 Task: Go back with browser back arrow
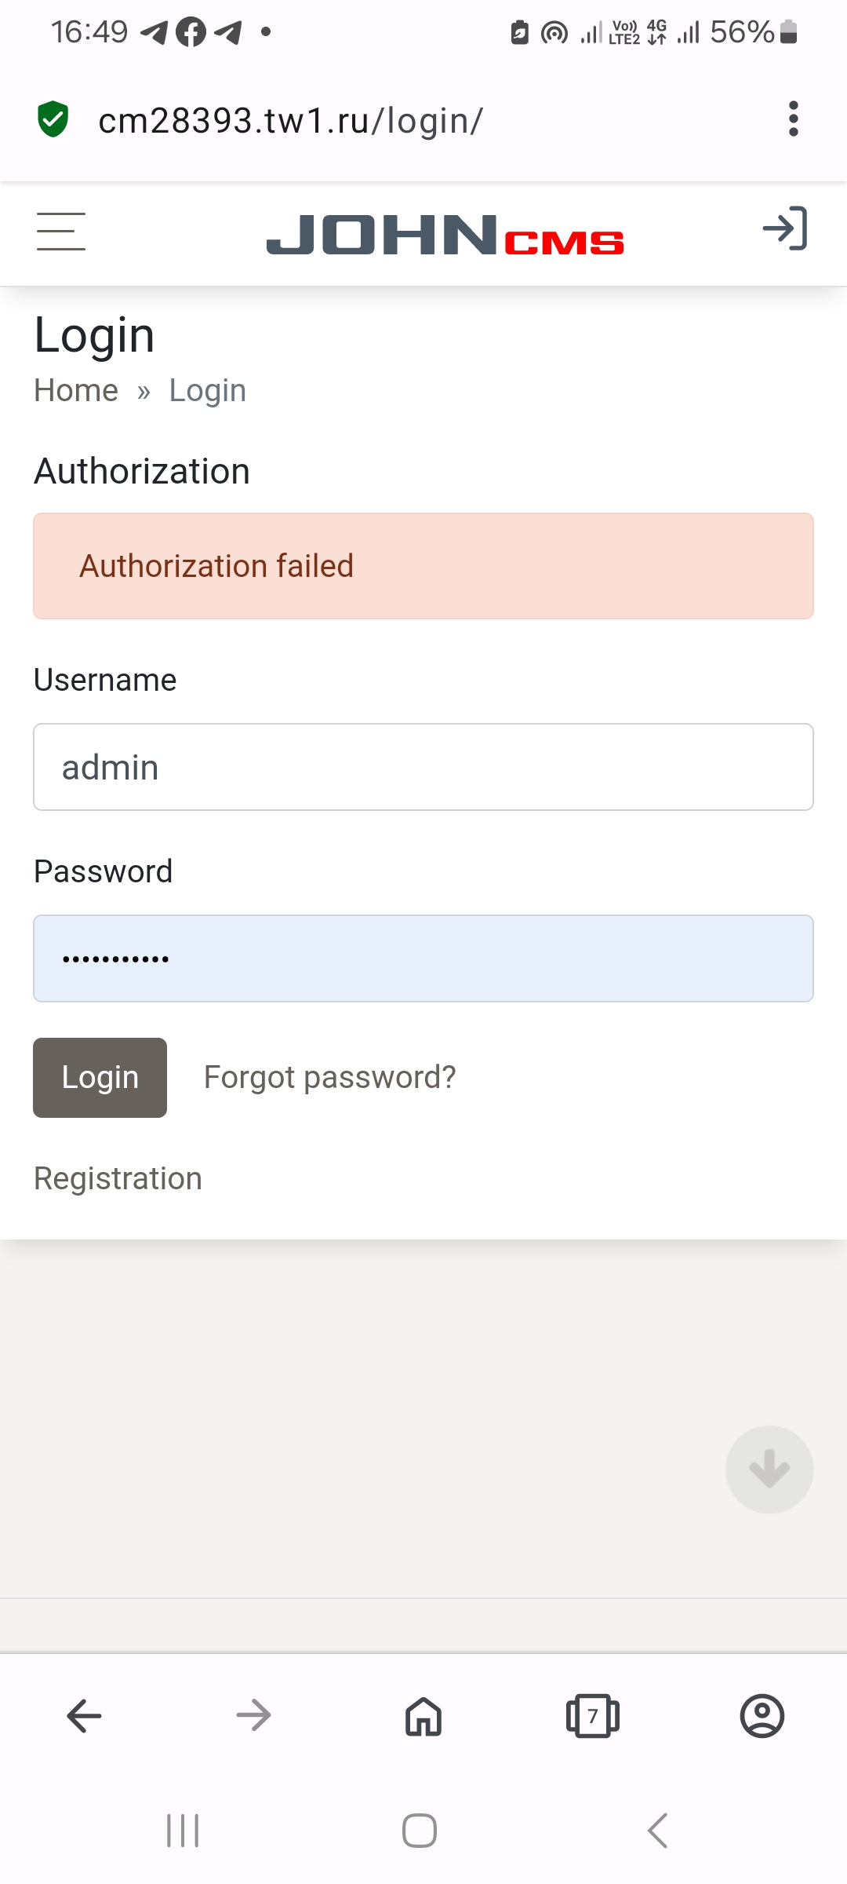tap(85, 1715)
